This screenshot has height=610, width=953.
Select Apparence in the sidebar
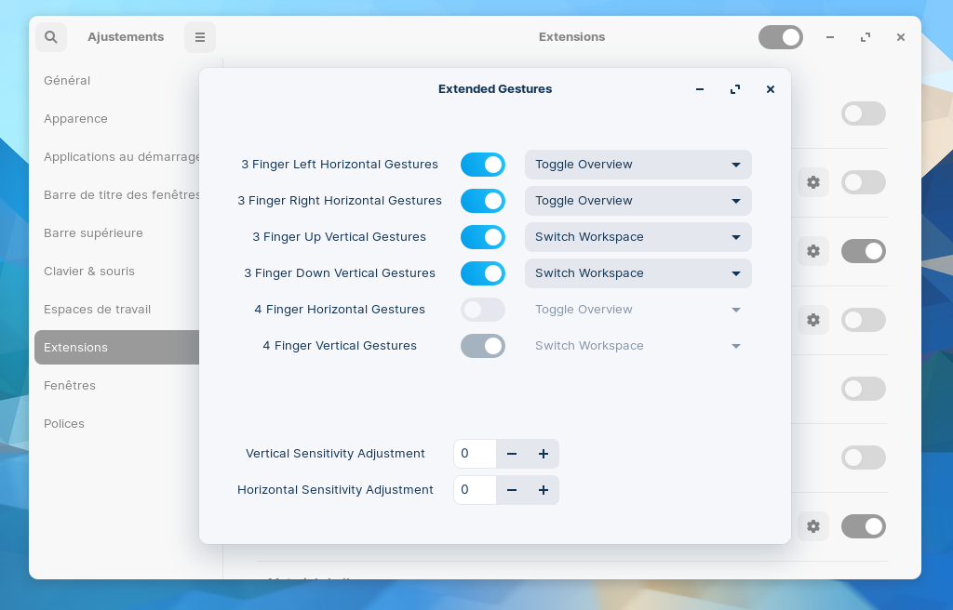pyautogui.click(x=75, y=119)
